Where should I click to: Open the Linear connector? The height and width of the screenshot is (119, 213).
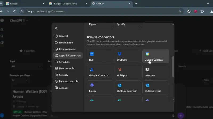[x=100, y=88]
